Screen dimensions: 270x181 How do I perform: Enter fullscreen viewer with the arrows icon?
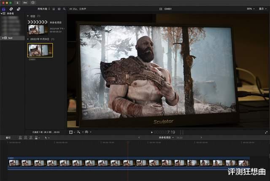(x=266, y=132)
